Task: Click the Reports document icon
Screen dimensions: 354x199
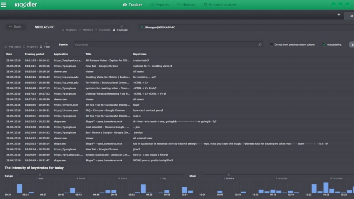Action: 152,5
